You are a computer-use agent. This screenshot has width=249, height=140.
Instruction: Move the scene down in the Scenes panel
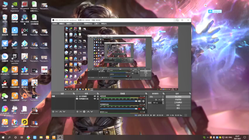(64, 112)
